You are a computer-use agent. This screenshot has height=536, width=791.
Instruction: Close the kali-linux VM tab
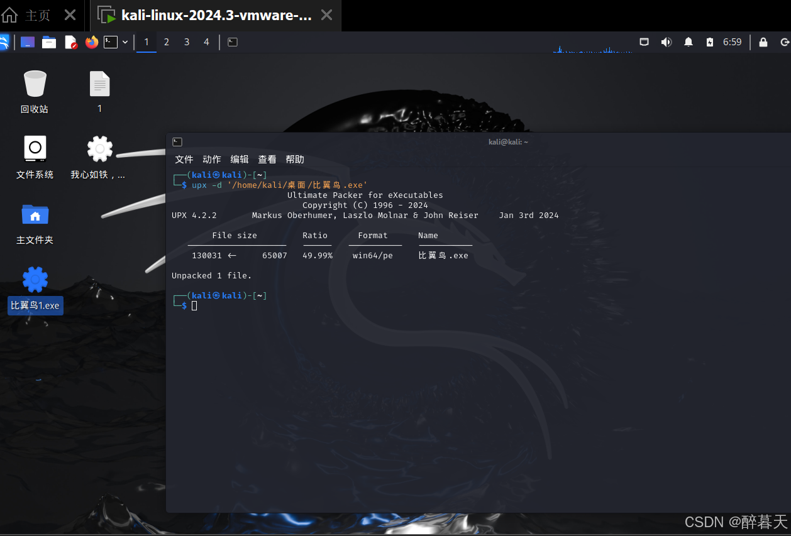pyautogui.click(x=327, y=15)
